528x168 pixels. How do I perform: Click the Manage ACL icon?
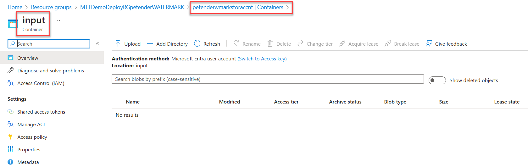(10, 124)
